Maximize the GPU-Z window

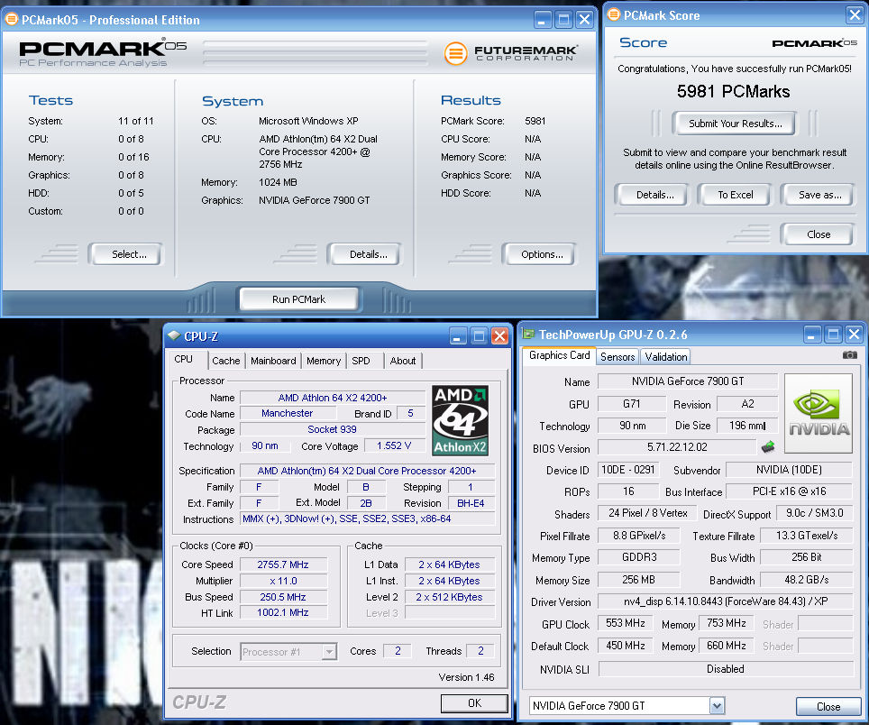(x=832, y=335)
